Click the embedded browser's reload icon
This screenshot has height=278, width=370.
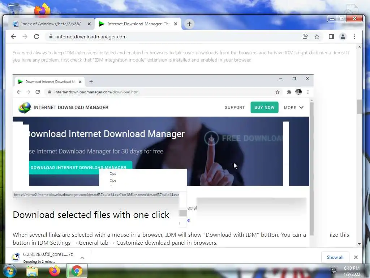[38, 92]
